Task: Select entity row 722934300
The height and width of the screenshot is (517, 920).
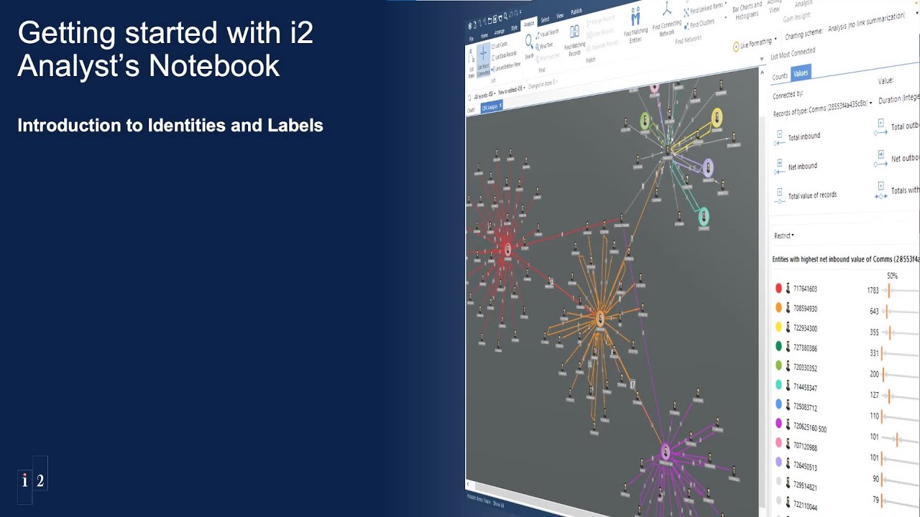Action: click(x=846, y=329)
